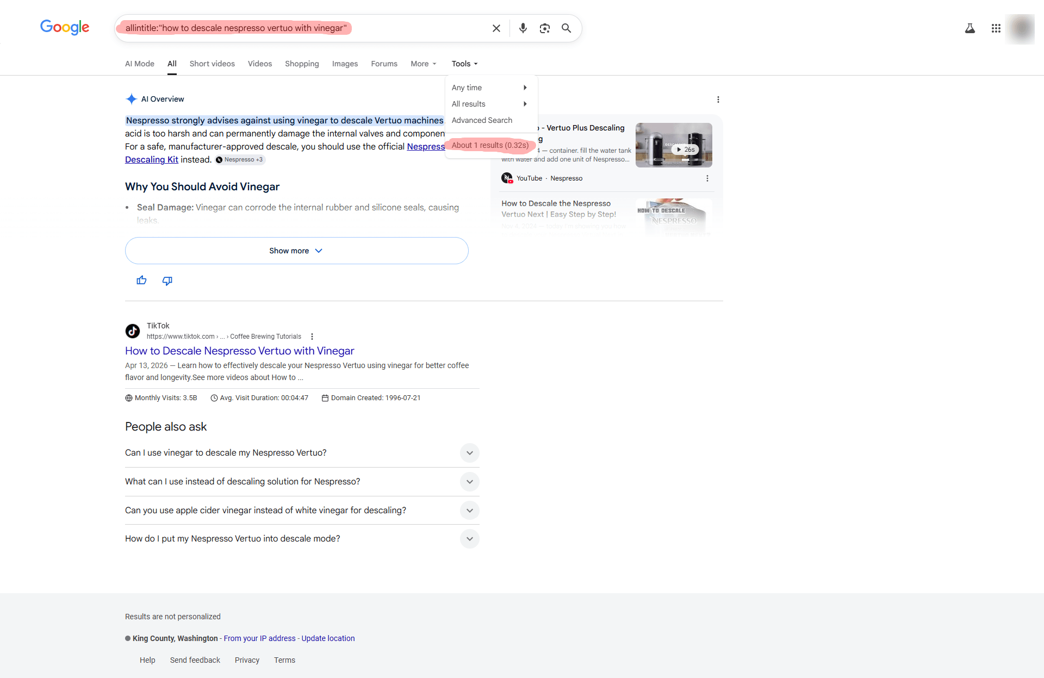Open 'How to Descale the Nespresso Vertuo Next' thumbnail
Image resolution: width=1044 pixels, height=678 pixels.
click(674, 217)
